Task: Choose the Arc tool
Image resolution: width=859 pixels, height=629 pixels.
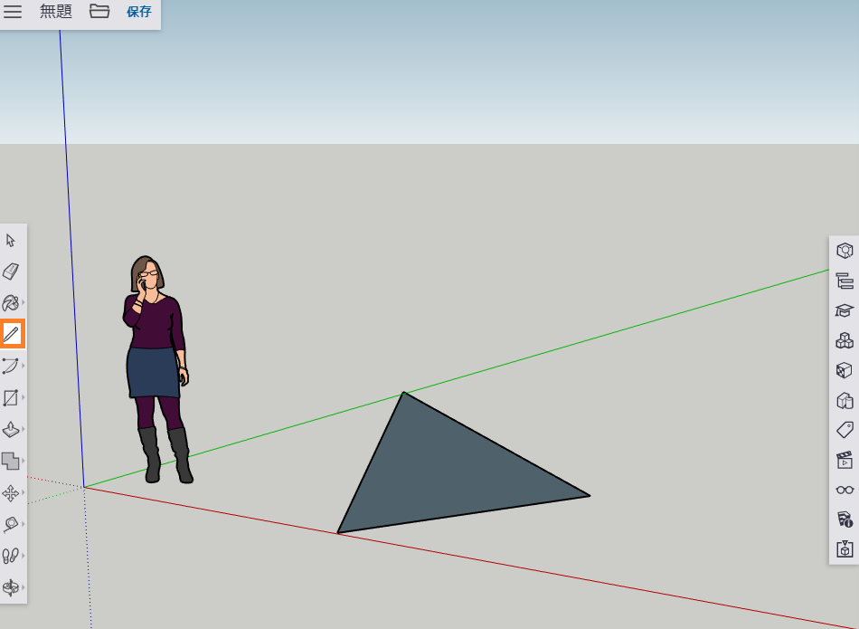Action: coord(11,366)
